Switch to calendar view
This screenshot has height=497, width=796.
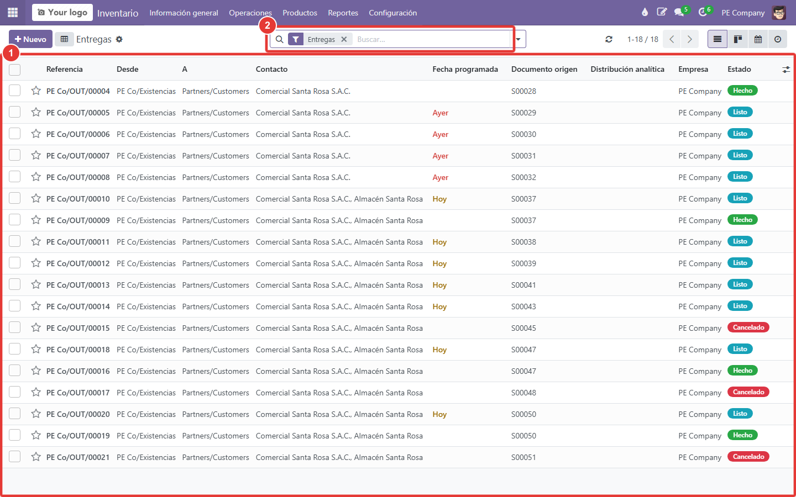(758, 39)
